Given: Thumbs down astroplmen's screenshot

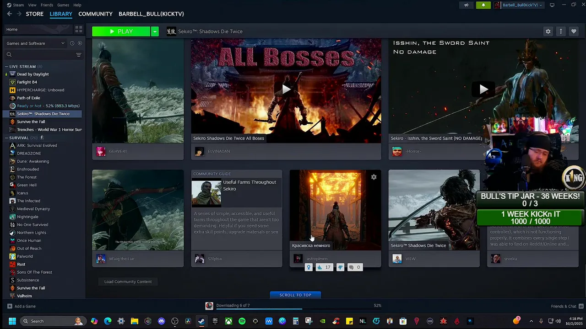Looking at the screenshot, I should (x=340, y=267).
